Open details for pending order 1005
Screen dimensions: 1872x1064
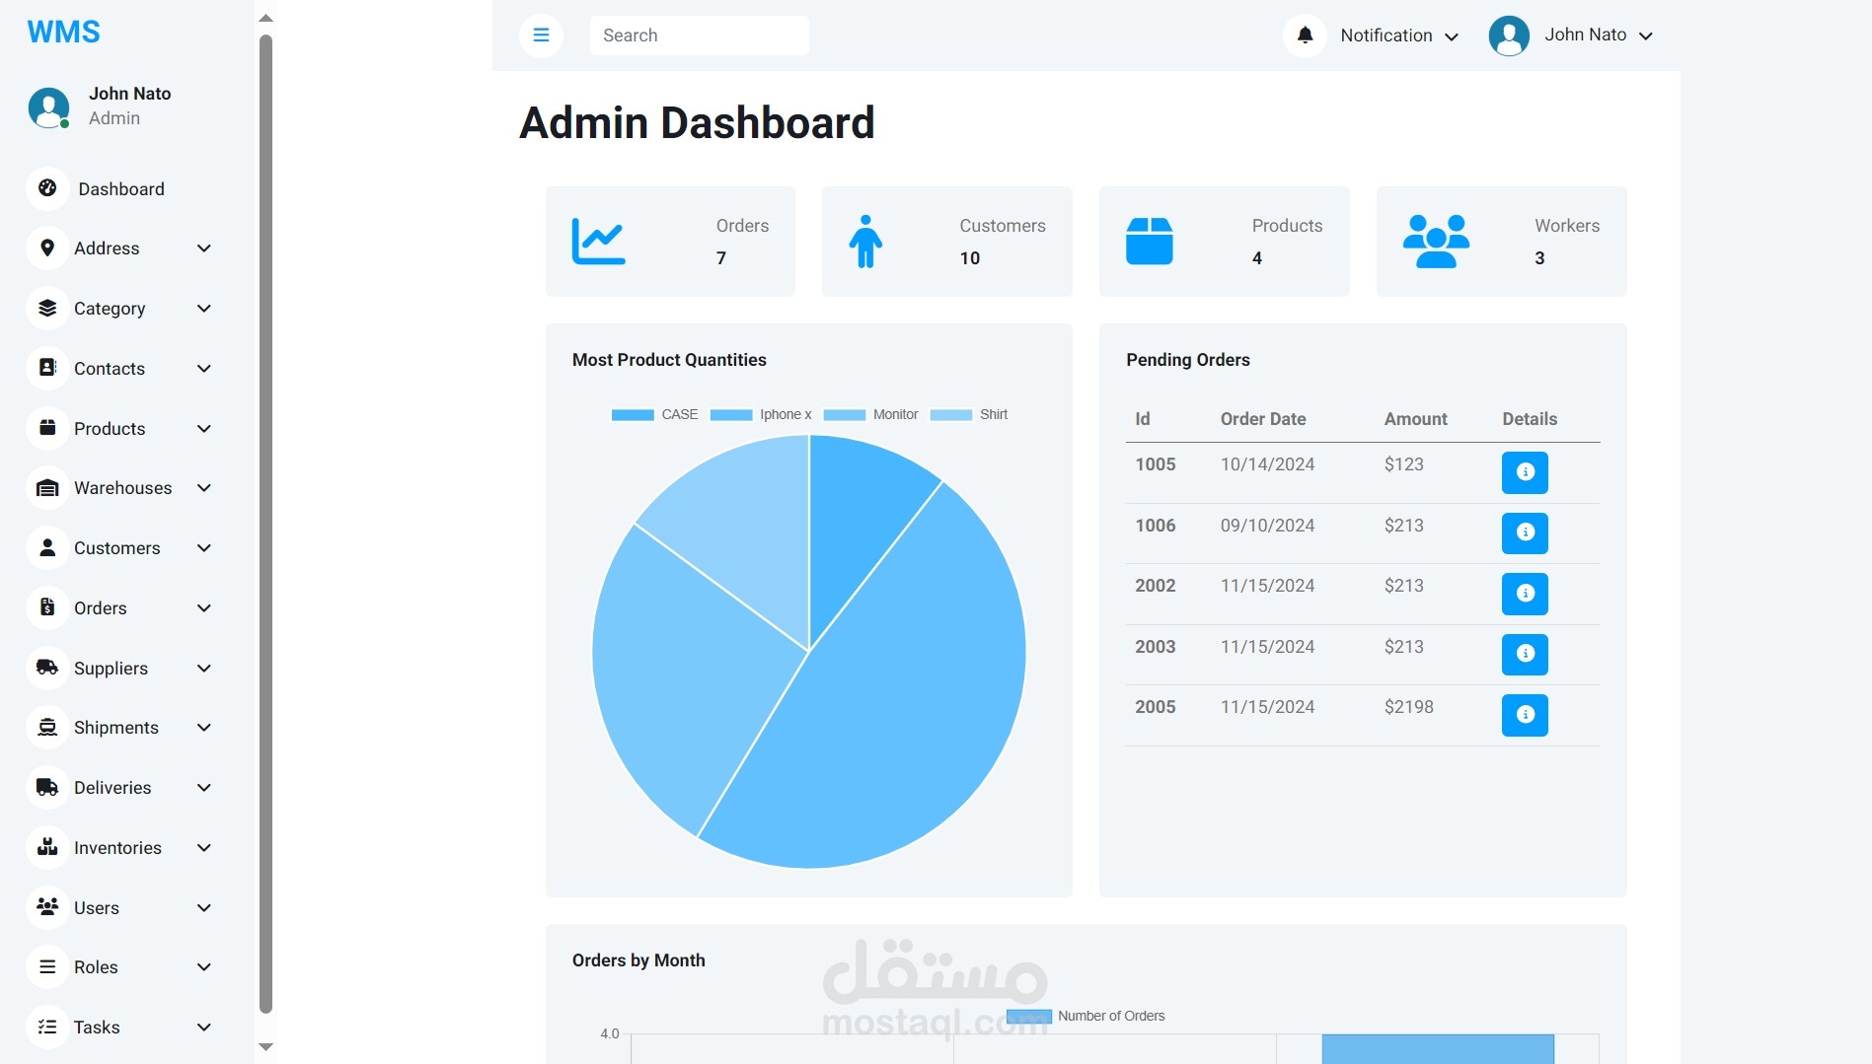(x=1525, y=472)
